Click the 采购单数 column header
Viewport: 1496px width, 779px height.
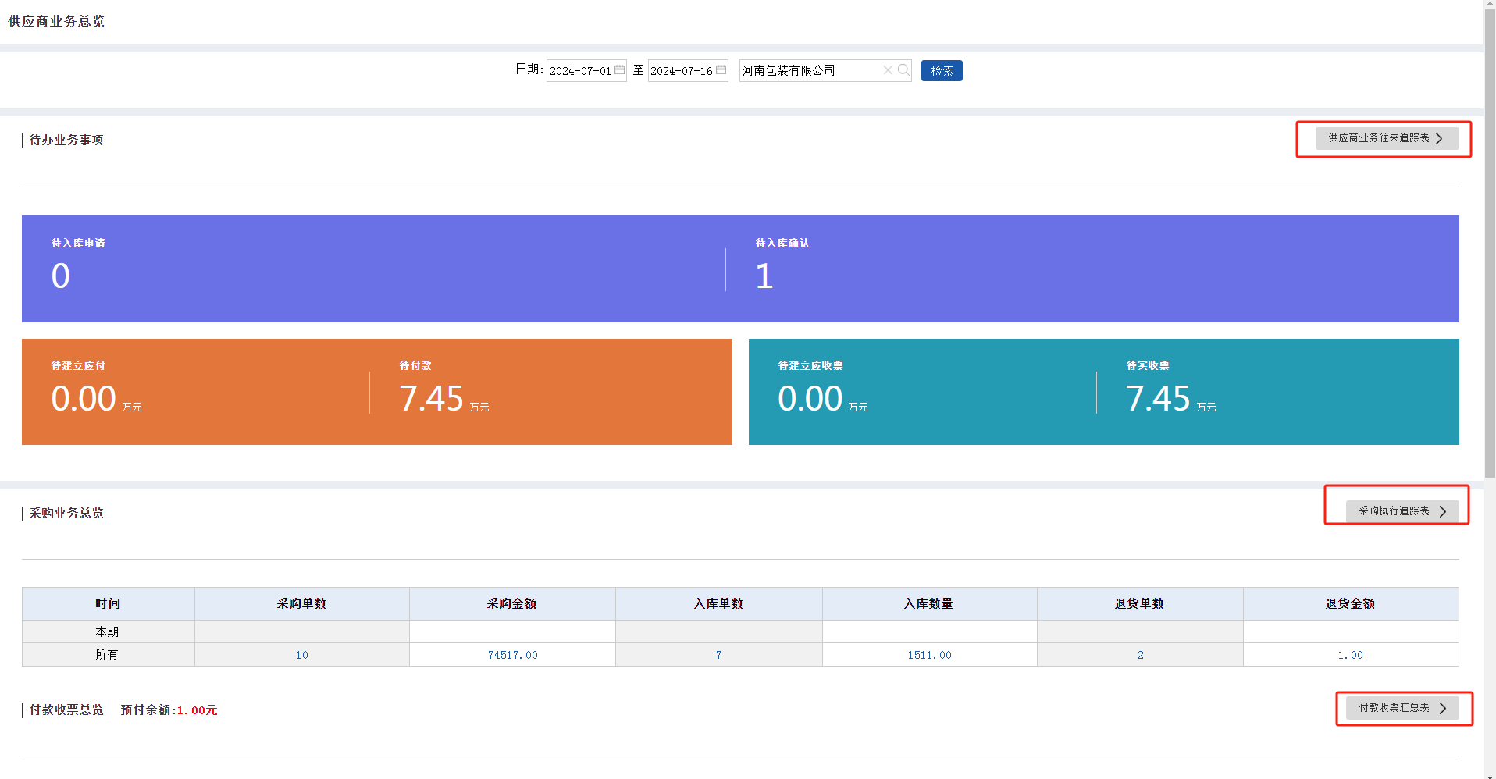[x=302, y=603]
